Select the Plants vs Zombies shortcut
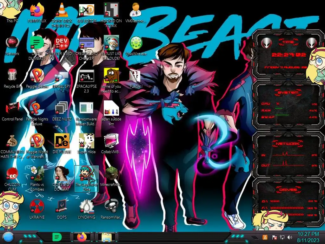The image size is (325, 244). coord(37,179)
